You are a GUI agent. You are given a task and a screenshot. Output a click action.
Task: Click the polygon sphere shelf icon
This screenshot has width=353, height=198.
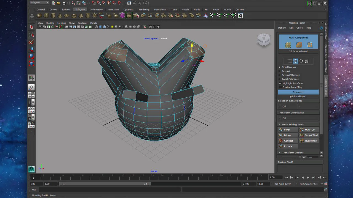pyautogui.click(x=39, y=16)
